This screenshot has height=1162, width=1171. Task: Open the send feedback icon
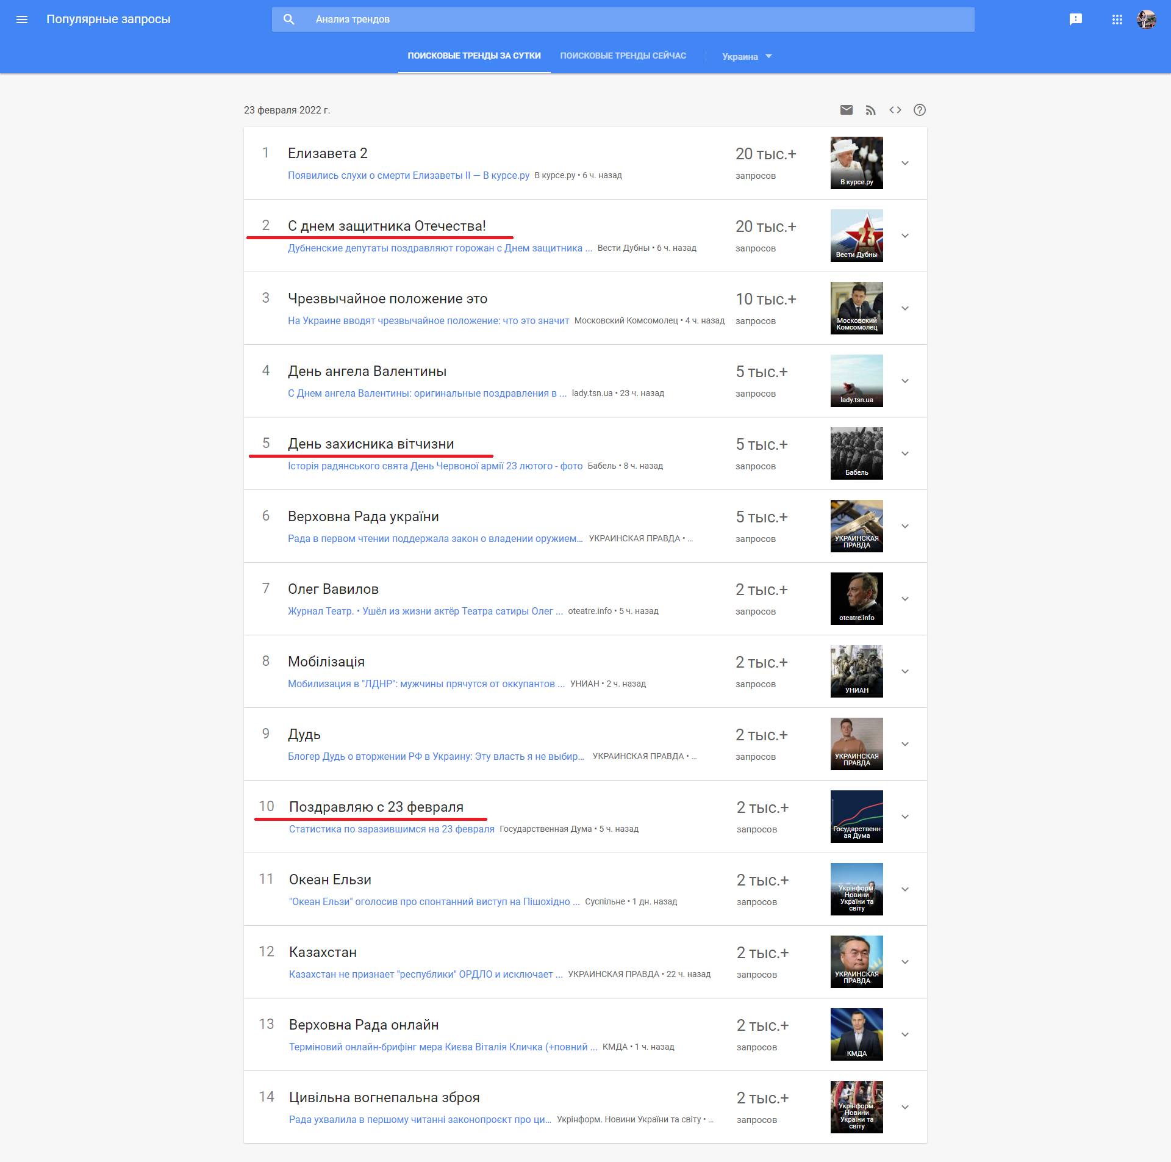tap(1075, 20)
